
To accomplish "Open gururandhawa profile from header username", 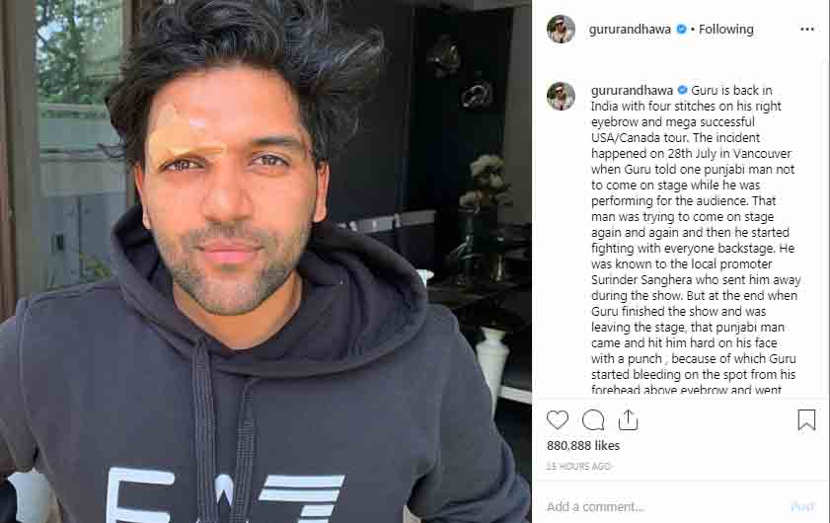I will tap(630, 30).
